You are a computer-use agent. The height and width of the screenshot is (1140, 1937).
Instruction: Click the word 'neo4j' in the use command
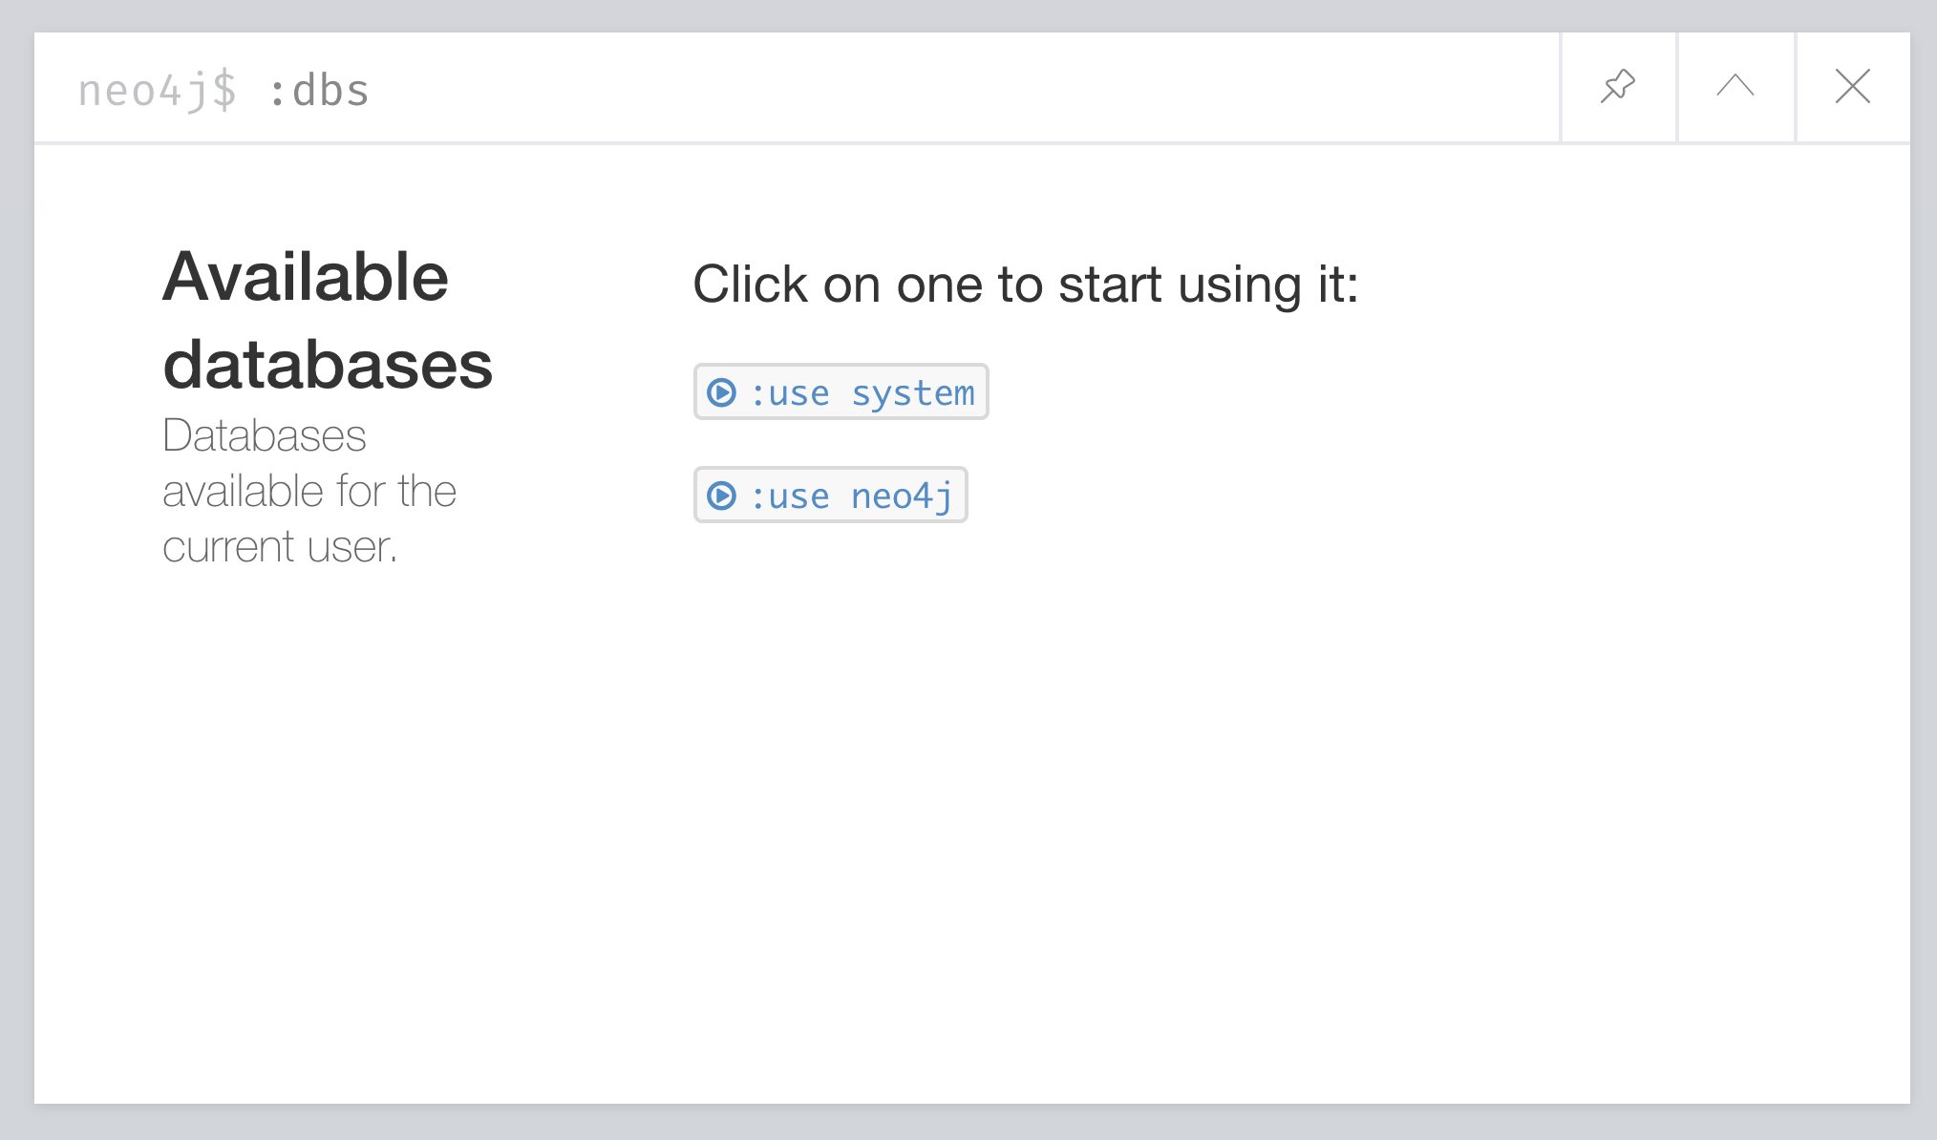click(902, 496)
